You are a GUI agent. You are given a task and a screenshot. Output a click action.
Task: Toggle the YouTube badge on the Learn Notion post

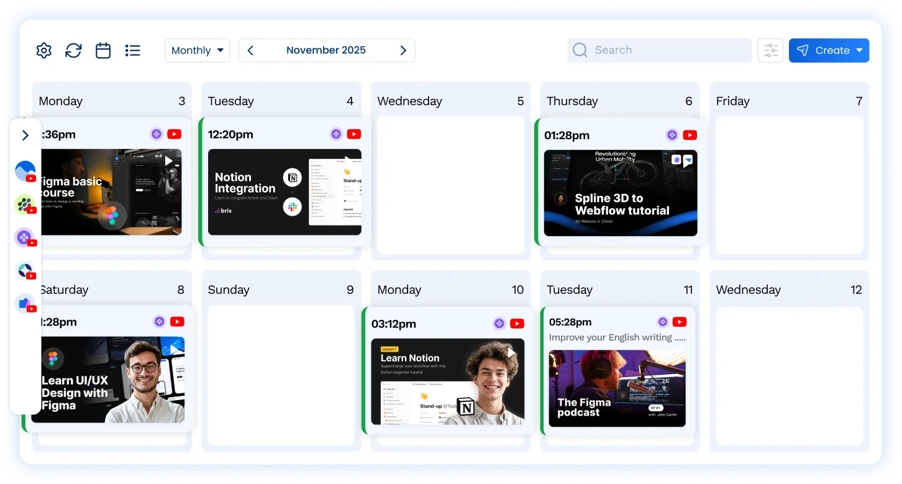(x=517, y=323)
